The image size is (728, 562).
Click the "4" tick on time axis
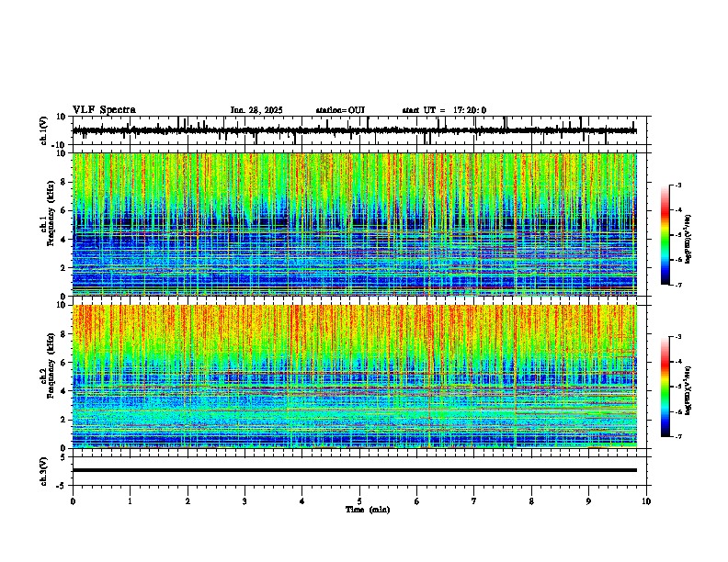pyautogui.click(x=302, y=501)
